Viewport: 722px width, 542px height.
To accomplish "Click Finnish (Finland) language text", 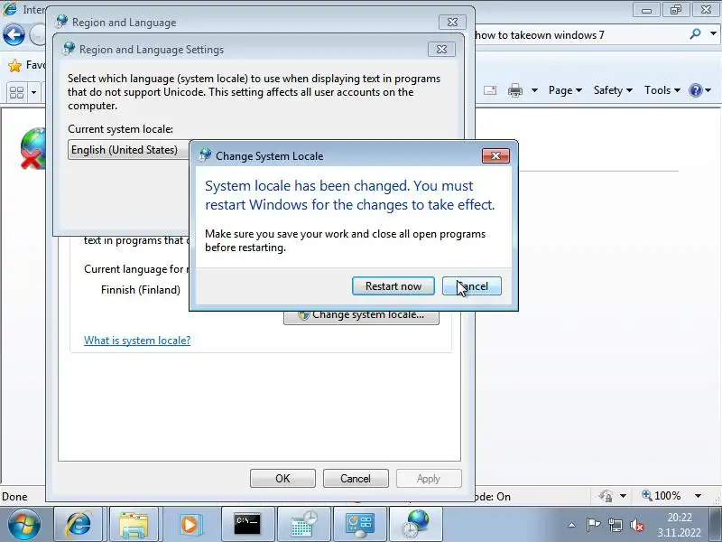I will pyautogui.click(x=141, y=290).
